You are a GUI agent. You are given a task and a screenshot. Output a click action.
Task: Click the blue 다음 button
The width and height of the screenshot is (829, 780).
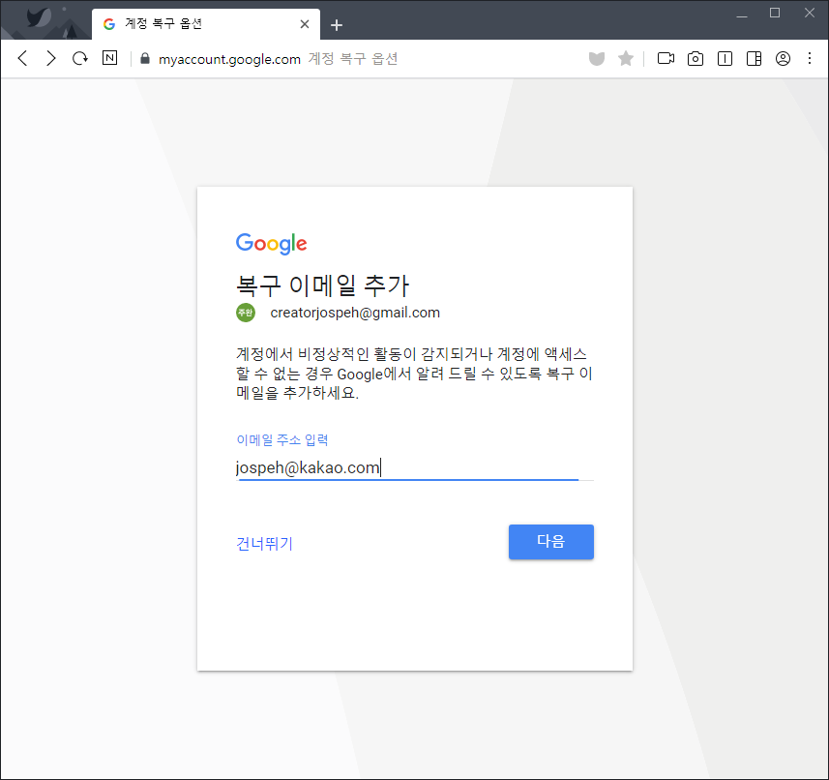click(x=551, y=542)
